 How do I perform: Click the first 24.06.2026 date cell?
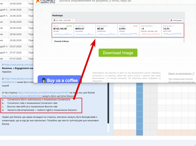click(x=18, y=4)
